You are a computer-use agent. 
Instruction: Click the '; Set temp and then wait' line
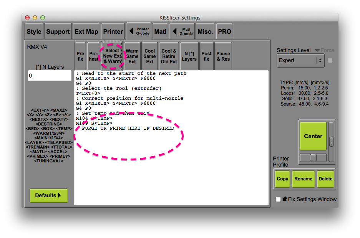pyautogui.click(x=113, y=113)
